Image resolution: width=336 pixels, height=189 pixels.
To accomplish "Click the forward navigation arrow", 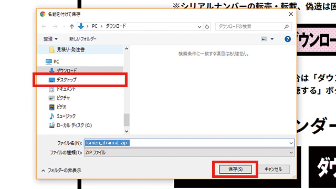I will (55, 27).
